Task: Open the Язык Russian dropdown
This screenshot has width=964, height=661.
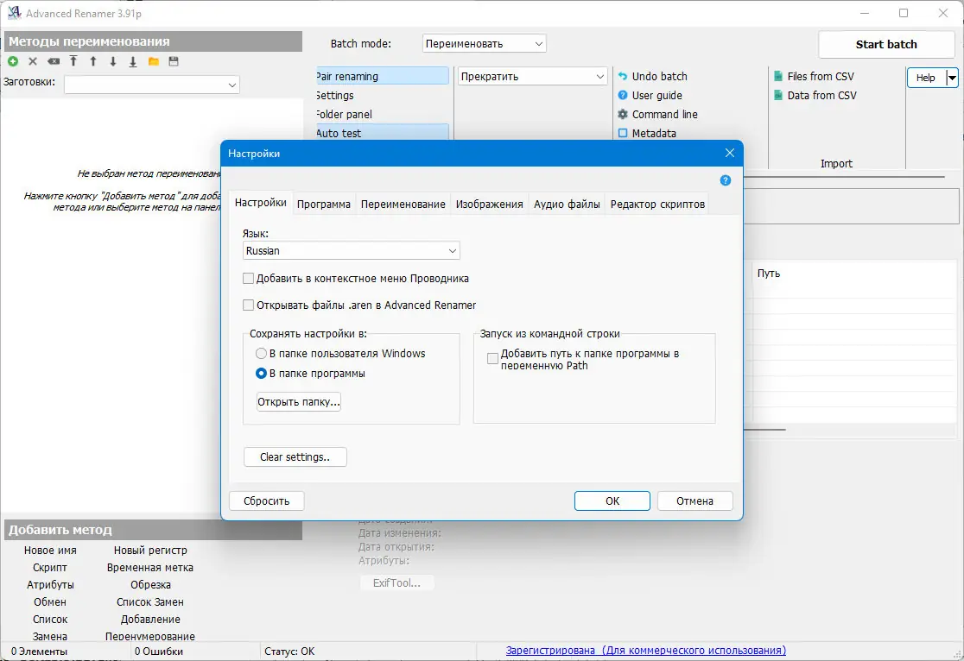Action: coord(351,250)
